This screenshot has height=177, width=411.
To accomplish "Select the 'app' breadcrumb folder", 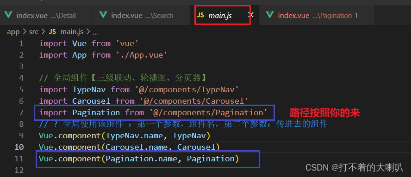I will pyautogui.click(x=13, y=32).
